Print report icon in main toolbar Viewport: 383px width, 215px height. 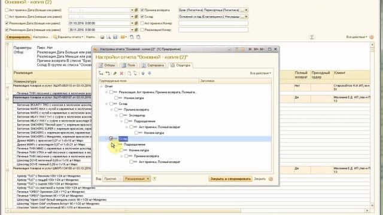coord(102,37)
